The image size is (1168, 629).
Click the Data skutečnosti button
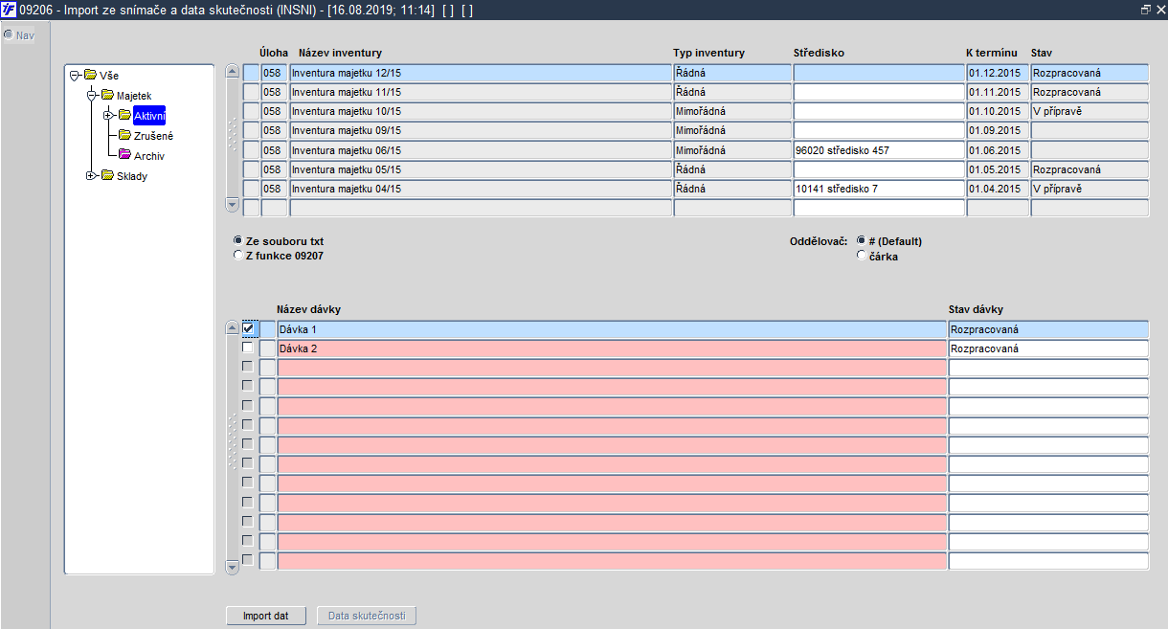[x=367, y=616]
